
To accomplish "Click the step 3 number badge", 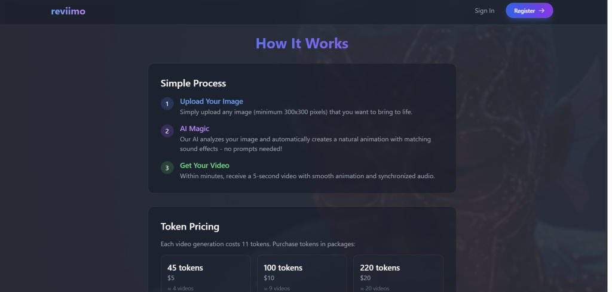I will point(167,168).
